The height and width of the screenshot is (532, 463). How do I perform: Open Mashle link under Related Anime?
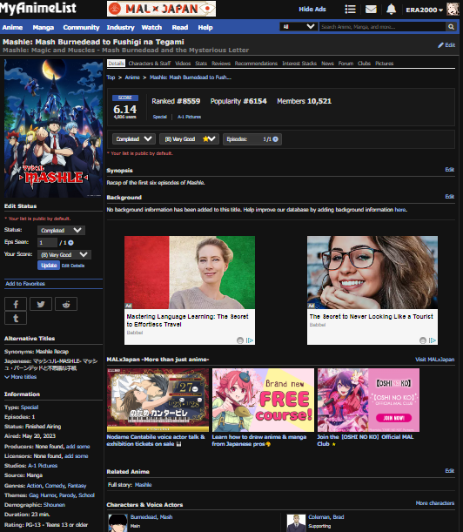tap(143, 485)
